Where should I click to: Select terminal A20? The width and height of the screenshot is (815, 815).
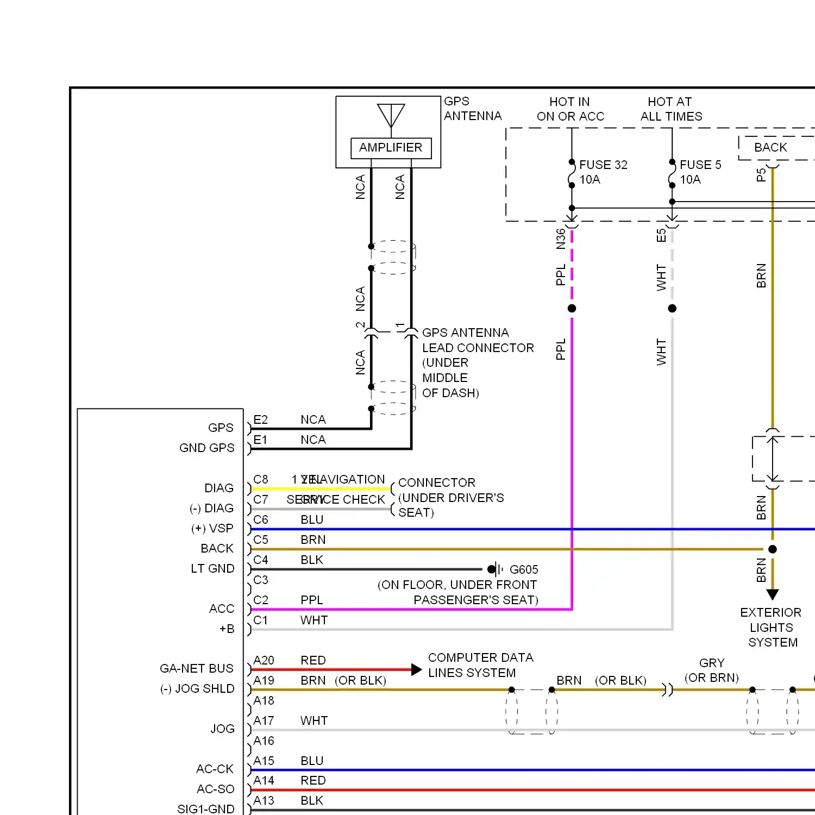264,660
